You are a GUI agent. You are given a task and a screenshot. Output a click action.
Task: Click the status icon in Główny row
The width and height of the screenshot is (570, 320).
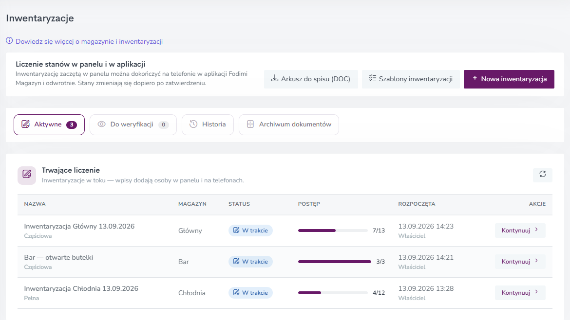tap(236, 231)
